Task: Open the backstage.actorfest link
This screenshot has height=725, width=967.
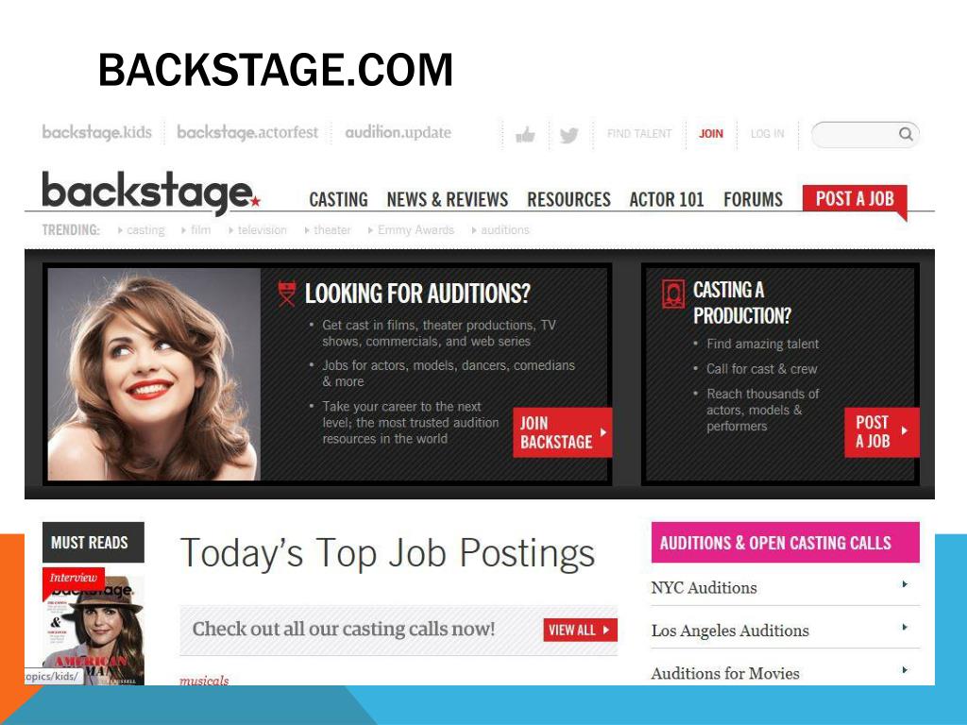Action: coord(247,132)
